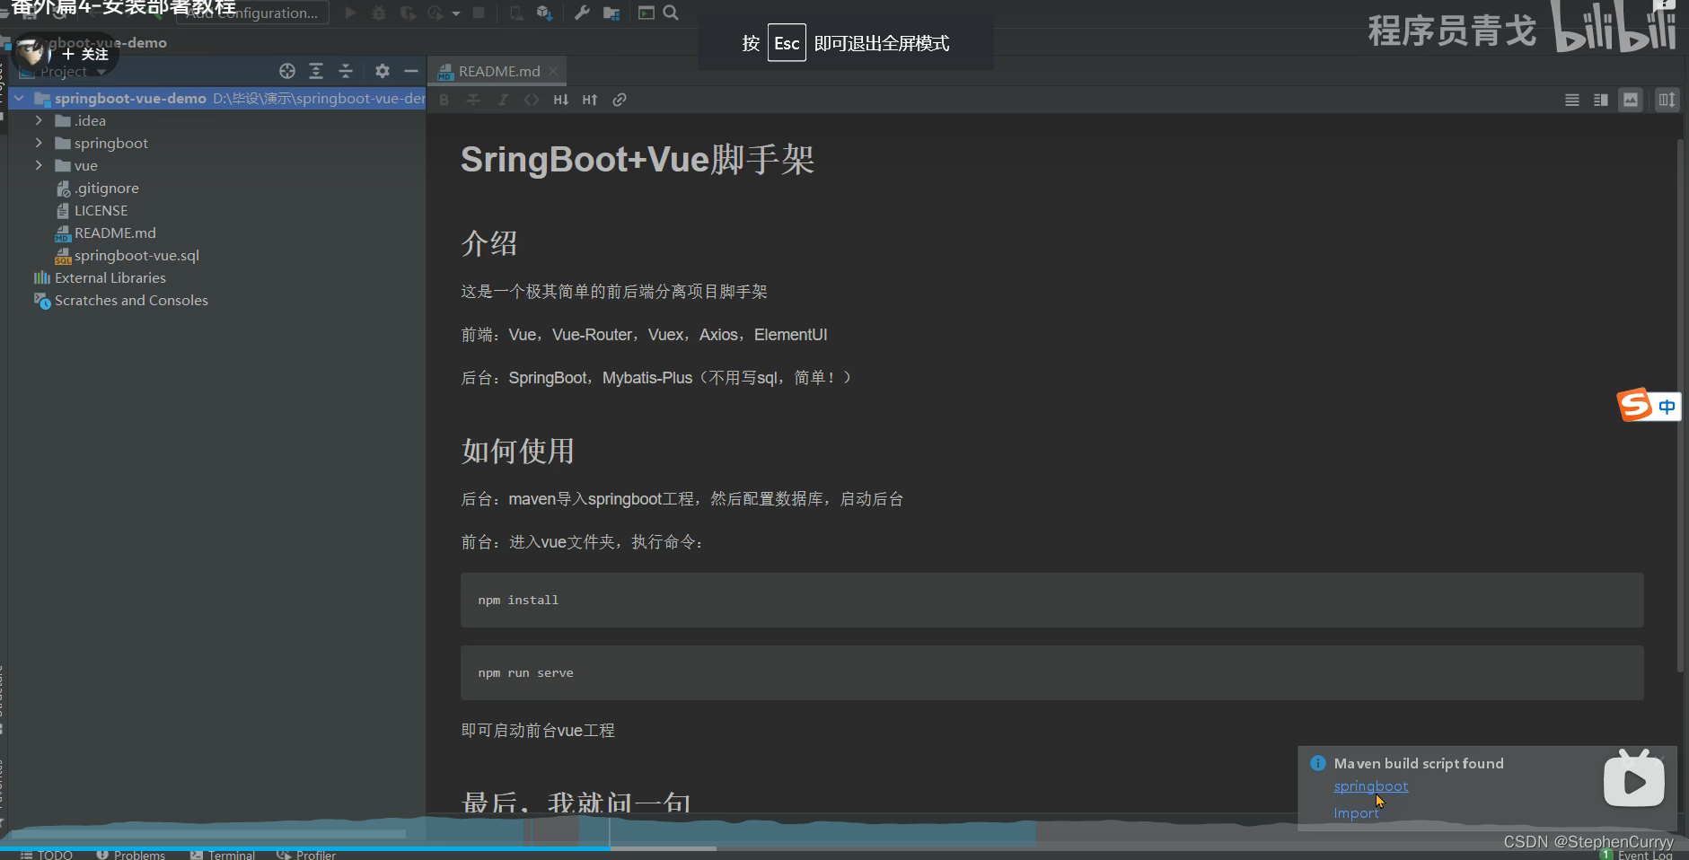This screenshot has width=1689, height=860.
Task: Close the README.md tab
Action: [x=553, y=71]
